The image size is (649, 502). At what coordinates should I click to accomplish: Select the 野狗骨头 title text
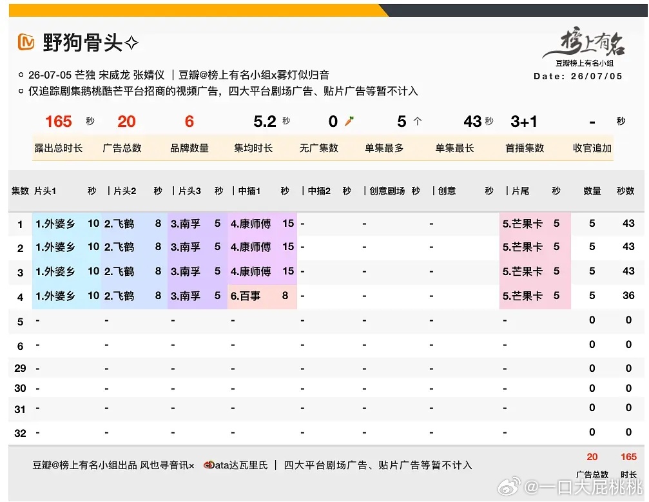point(82,43)
